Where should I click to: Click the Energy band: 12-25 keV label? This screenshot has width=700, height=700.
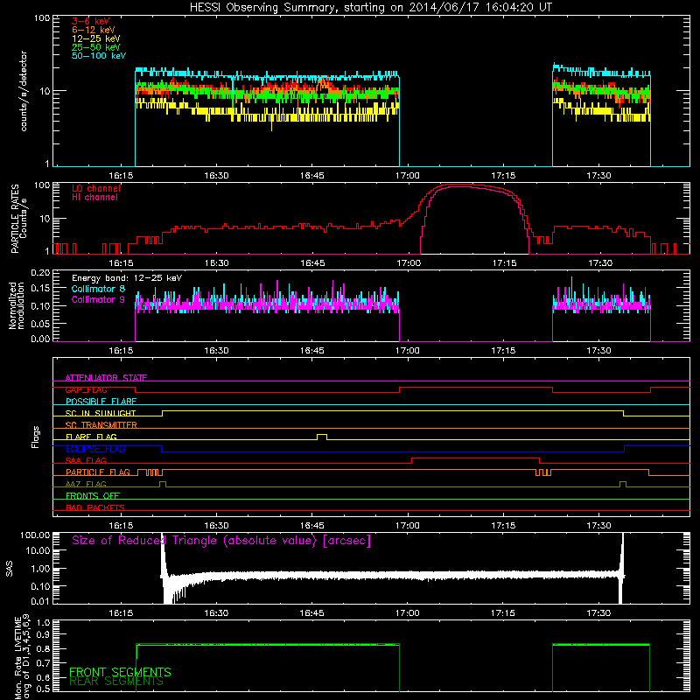[127, 278]
